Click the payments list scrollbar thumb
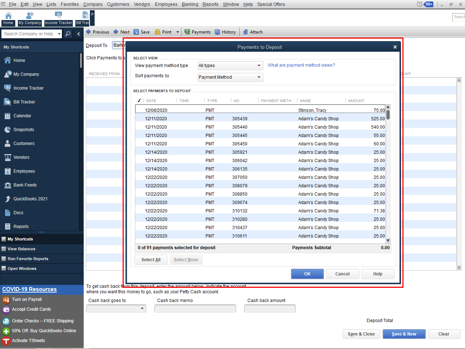 point(388,115)
